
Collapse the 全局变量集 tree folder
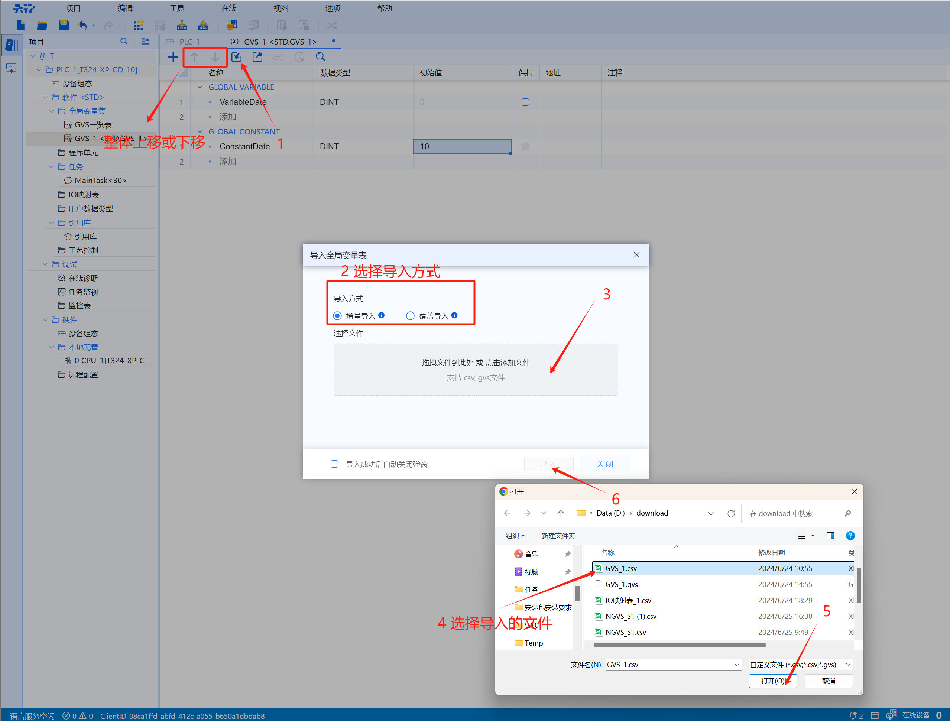coord(51,111)
